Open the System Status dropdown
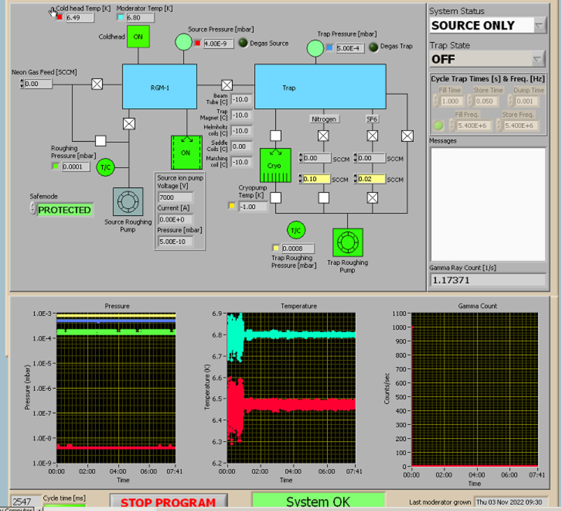Screen dimensions: 561x511 (539, 25)
